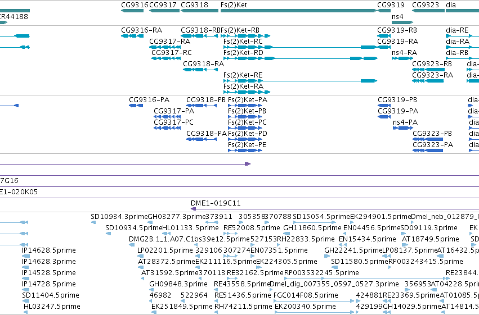Click EST AT28372.5prime
Screen dimensions: 479x315
pyautogui.click(x=141, y=267)
